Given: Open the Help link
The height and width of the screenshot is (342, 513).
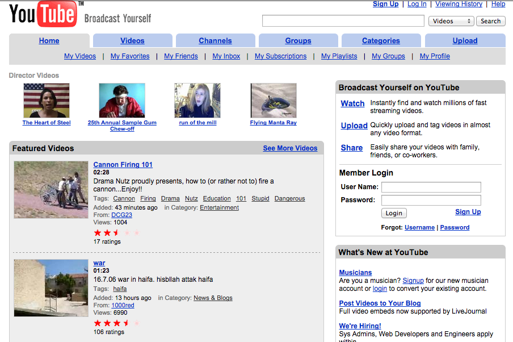Looking at the screenshot, I should 498,4.
